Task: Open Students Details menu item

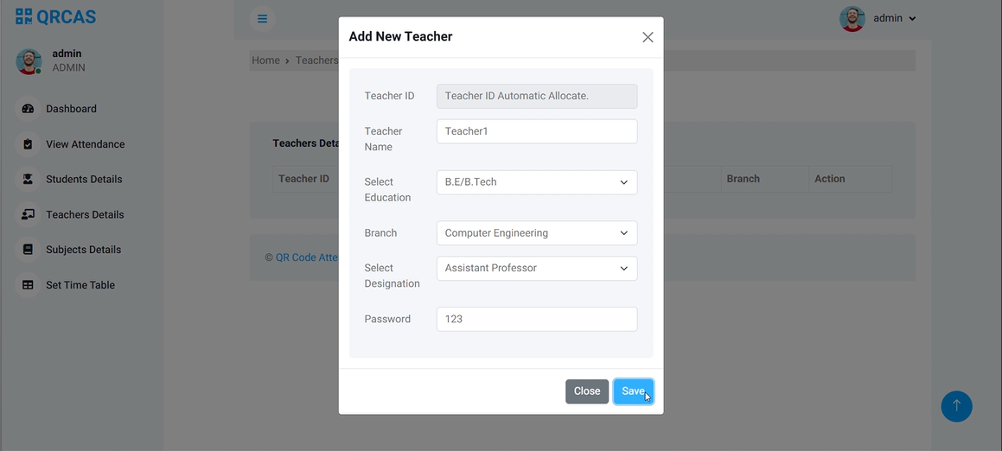Action: click(84, 180)
